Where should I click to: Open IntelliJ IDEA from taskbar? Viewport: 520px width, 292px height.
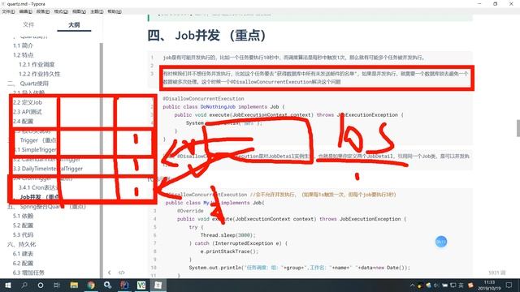tap(124, 285)
